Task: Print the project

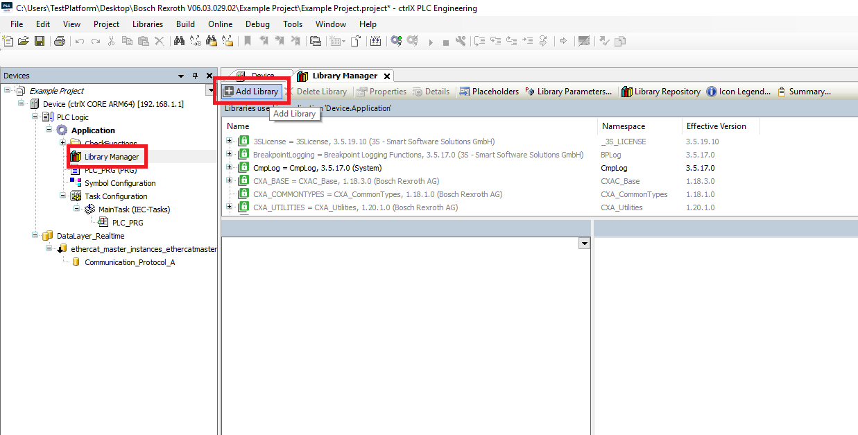Action: [x=59, y=41]
